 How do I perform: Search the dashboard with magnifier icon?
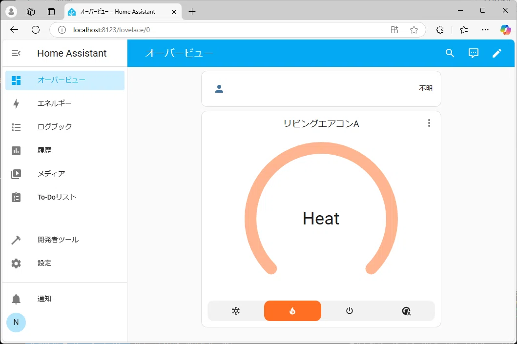(450, 53)
